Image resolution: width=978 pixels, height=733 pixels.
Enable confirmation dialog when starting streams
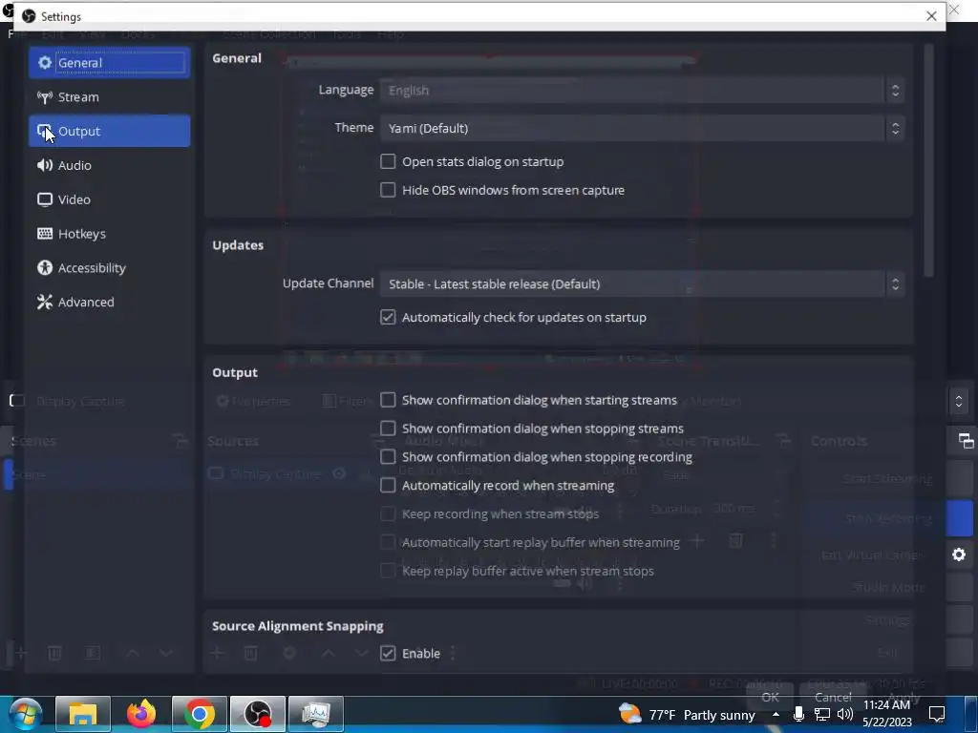pos(388,400)
